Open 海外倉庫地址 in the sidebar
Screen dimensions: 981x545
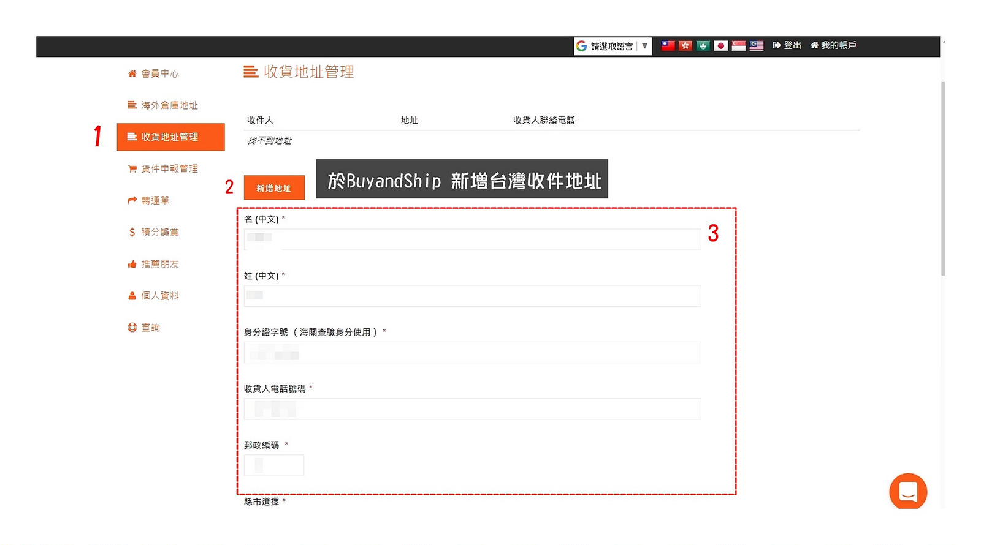[x=169, y=105]
